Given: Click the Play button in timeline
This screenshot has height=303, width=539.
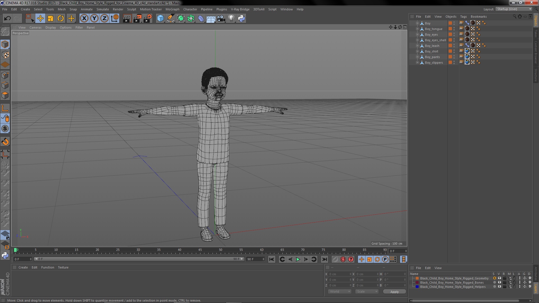Looking at the screenshot, I should [298, 259].
